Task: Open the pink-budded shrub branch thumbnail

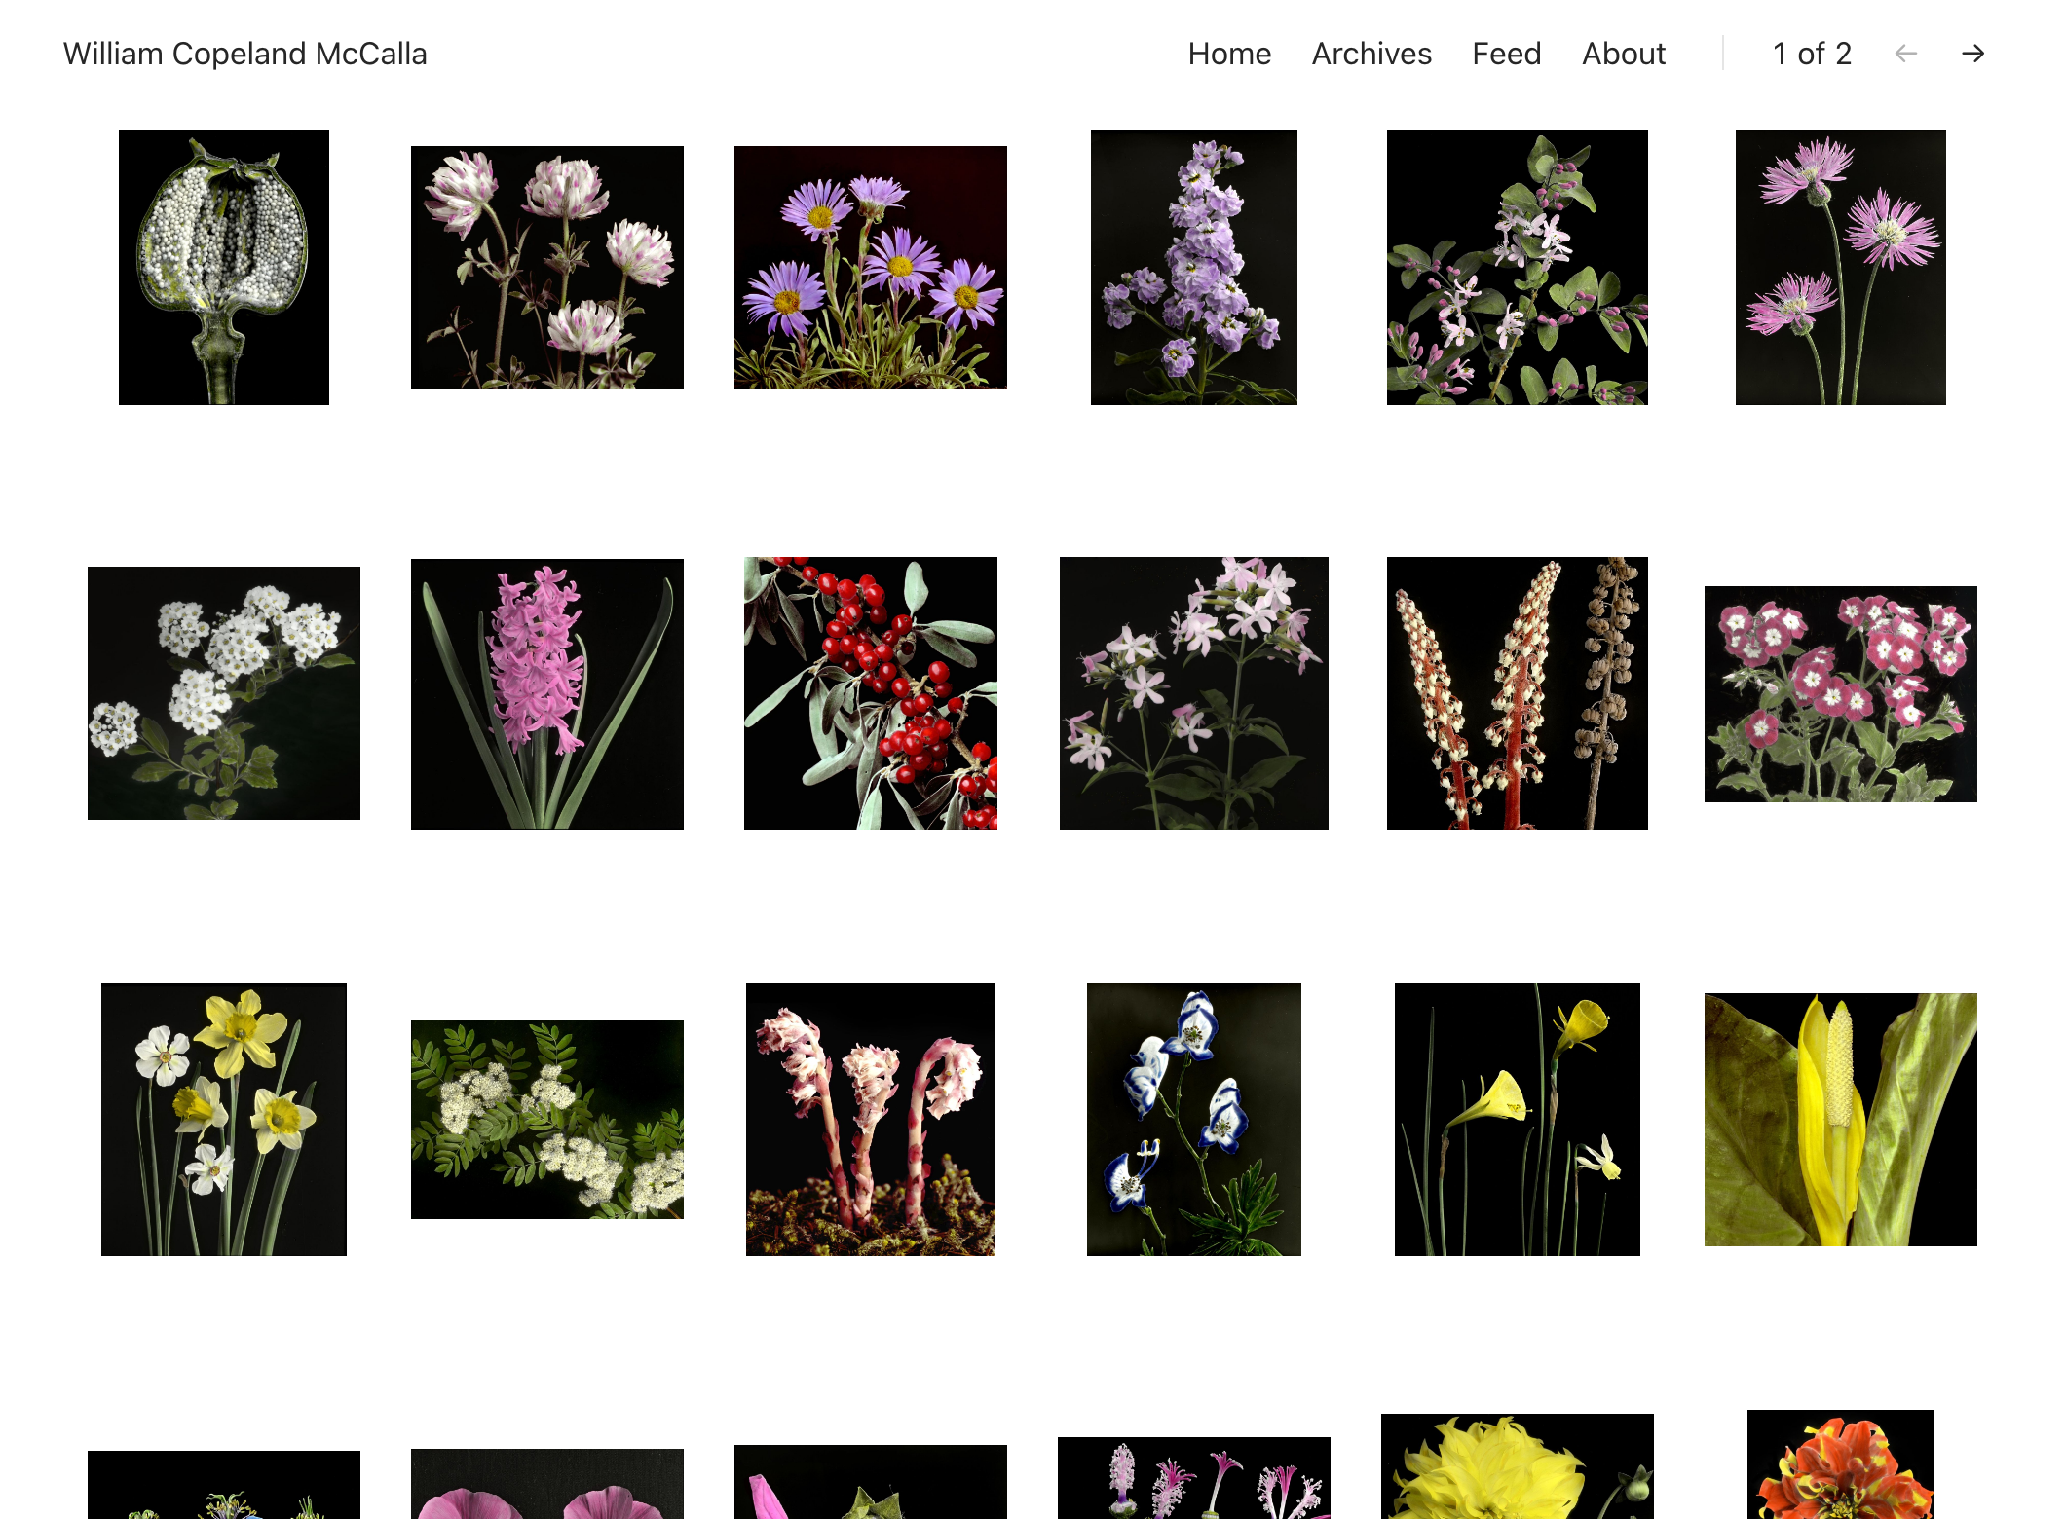Action: 1518,268
